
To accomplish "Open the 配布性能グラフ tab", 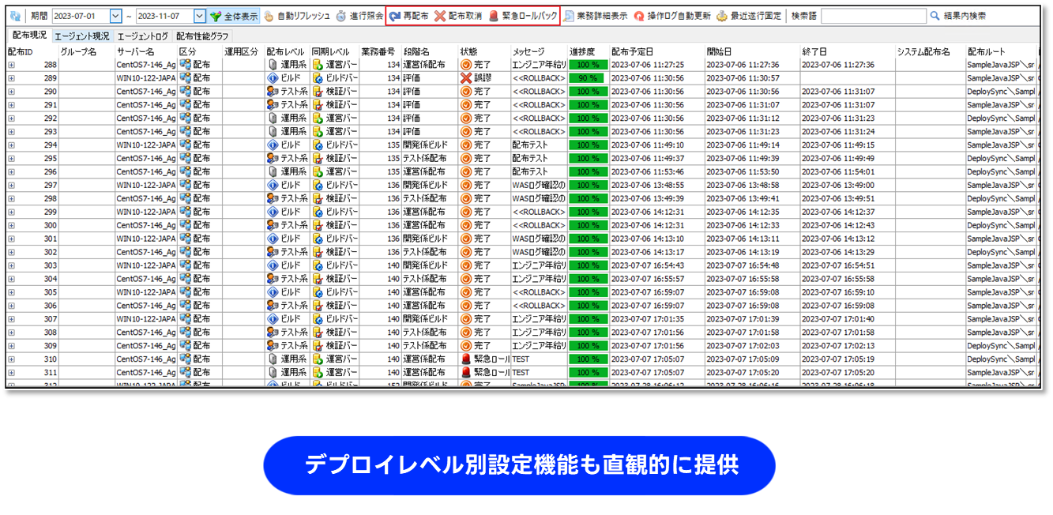I will (x=202, y=36).
